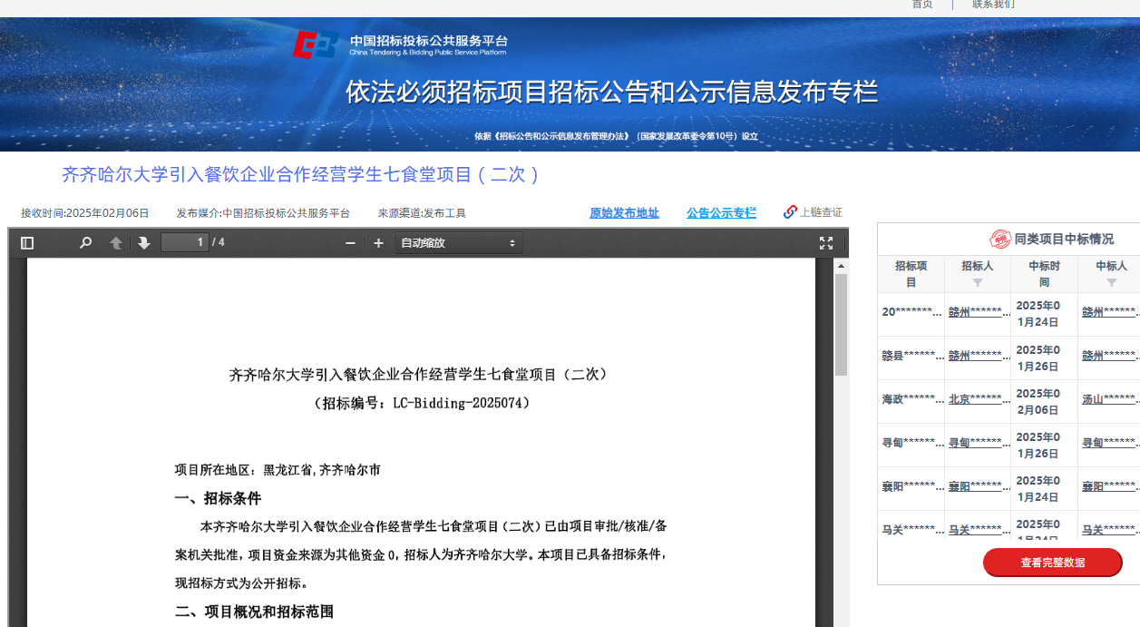Open the 自动缩放 zoom dropdown
The height and width of the screenshot is (627, 1140).
458,243
